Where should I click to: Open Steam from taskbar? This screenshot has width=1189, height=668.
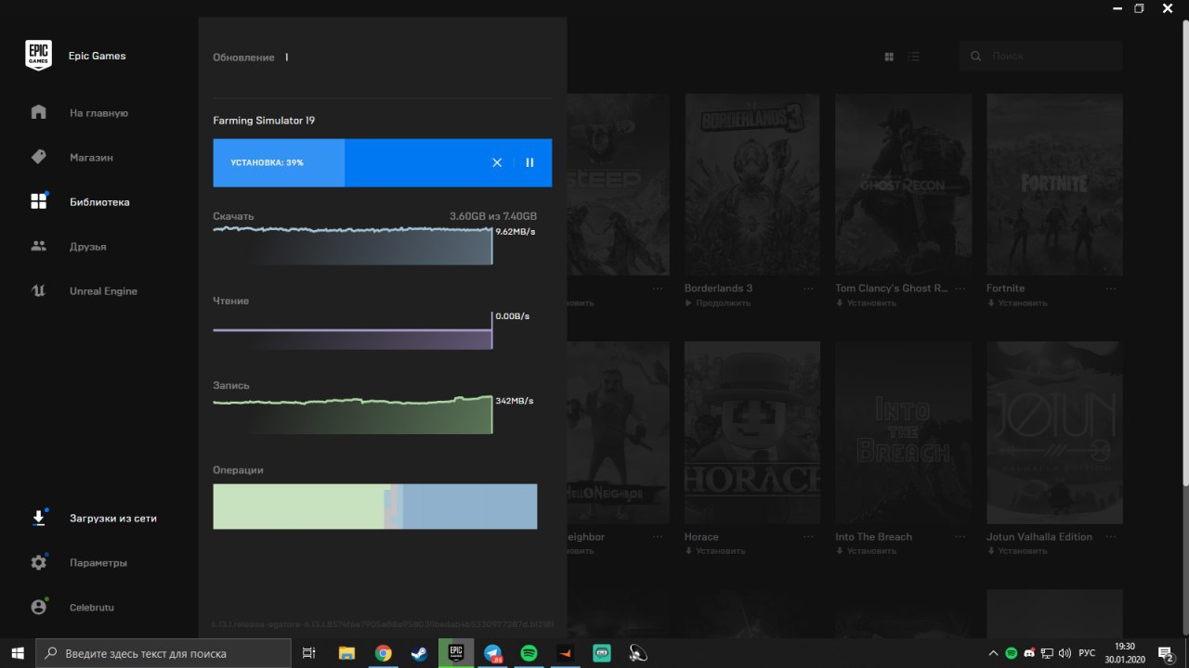(419, 653)
